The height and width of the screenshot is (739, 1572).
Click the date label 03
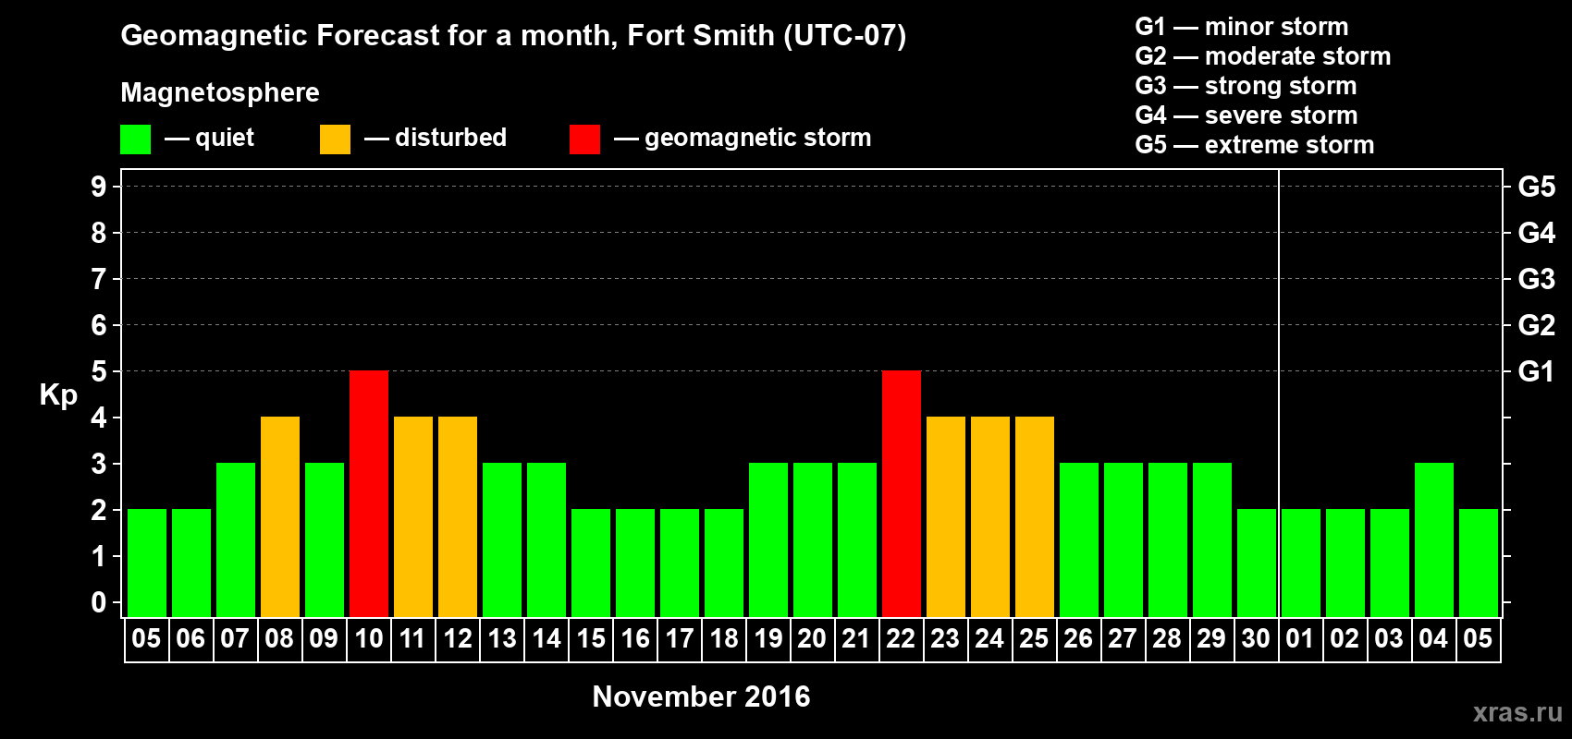tap(1389, 638)
